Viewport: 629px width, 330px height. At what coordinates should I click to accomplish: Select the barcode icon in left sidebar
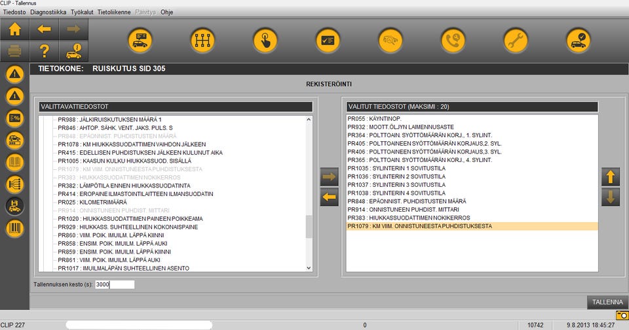pyautogui.click(x=14, y=228)
